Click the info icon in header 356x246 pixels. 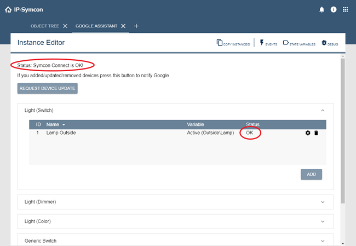coord(334,9)
